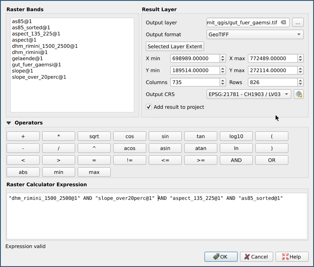
Task: Click OK to run the calculation
Action: click(x=221, y=257)
